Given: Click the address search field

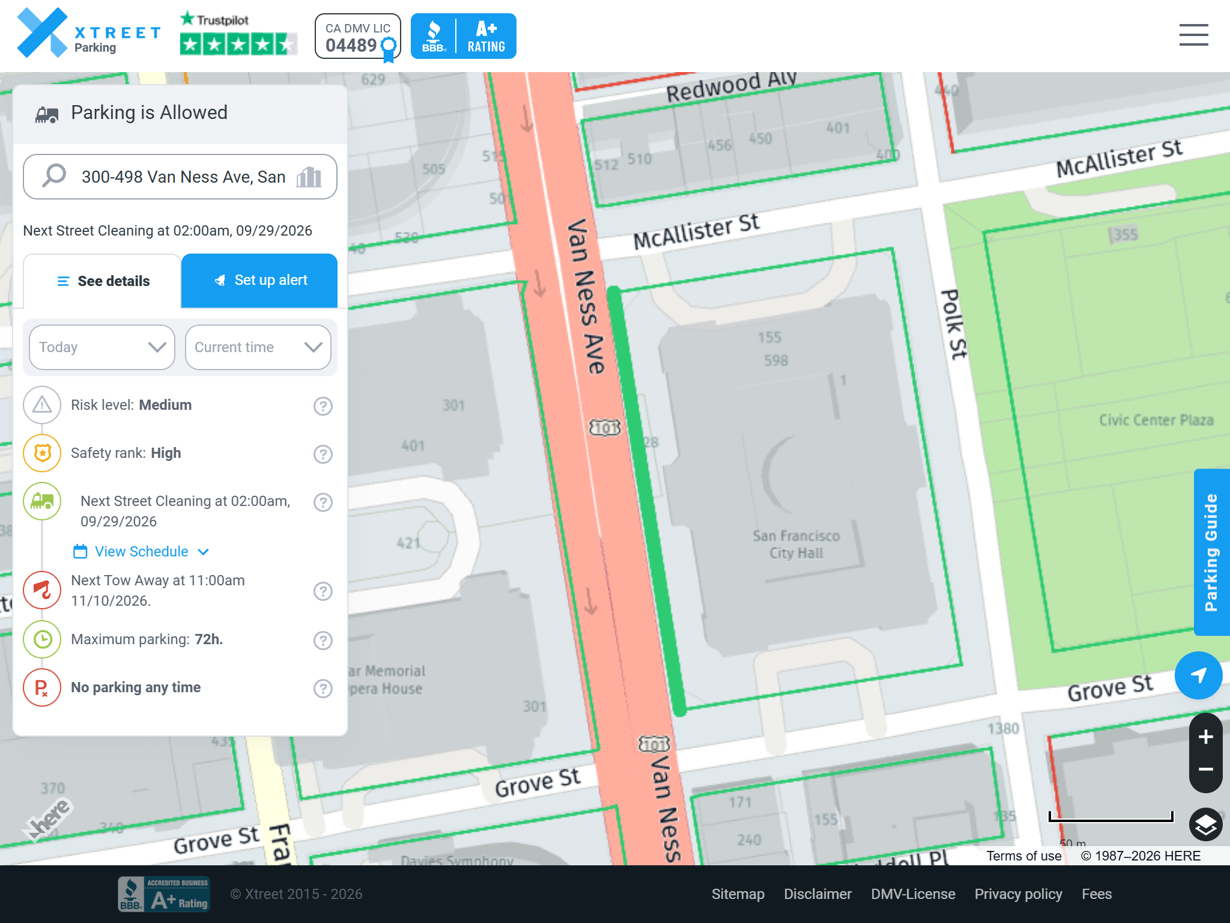Looking at the screenshot, I should (x=180, y=177).
